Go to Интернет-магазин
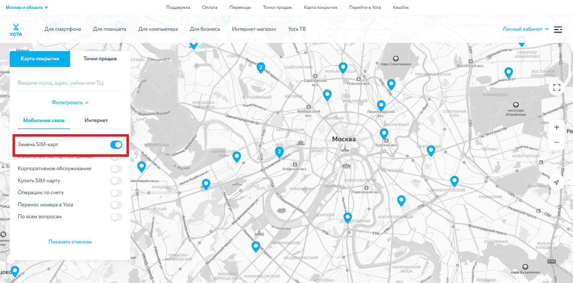This screenshot has width=573, height=283. pos(254,29)
